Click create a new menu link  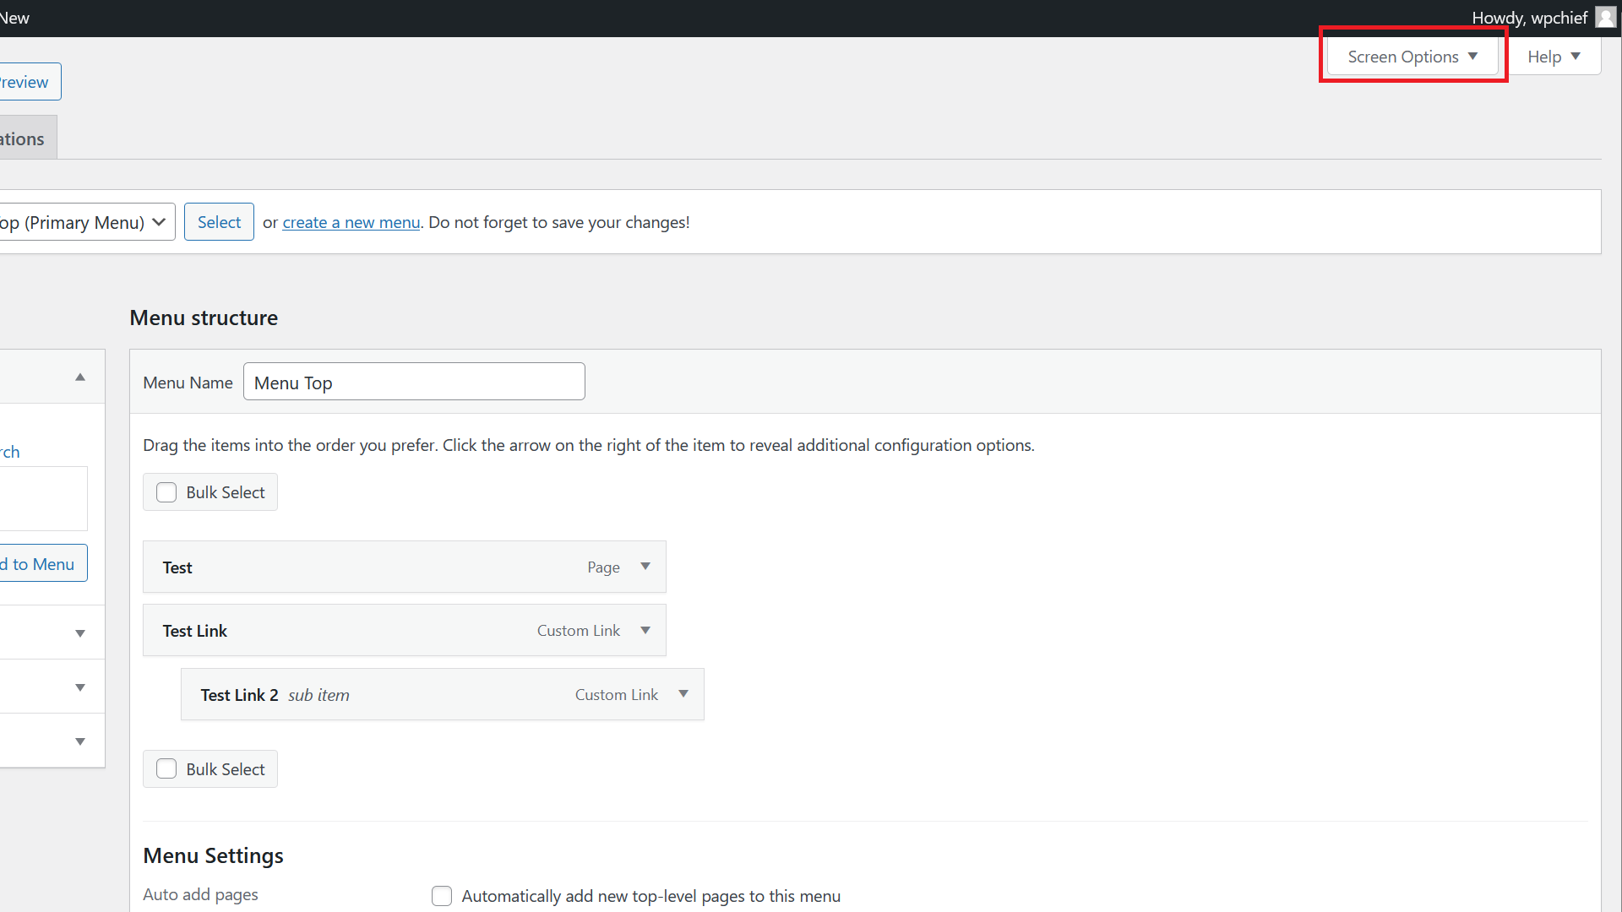coord(351,221)
